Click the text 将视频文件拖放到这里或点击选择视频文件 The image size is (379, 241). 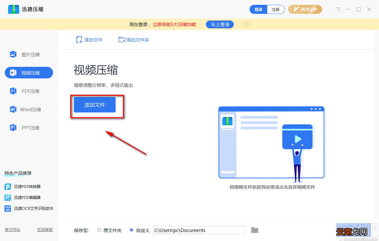tap(272, 187)
